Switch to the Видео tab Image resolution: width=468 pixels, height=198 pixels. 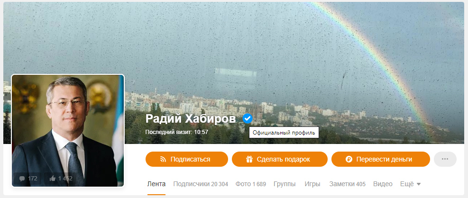(x=383, y=184)
